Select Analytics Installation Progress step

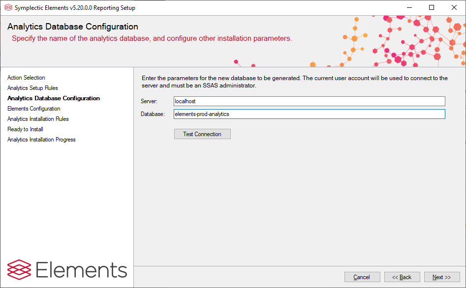coord(41,140)
